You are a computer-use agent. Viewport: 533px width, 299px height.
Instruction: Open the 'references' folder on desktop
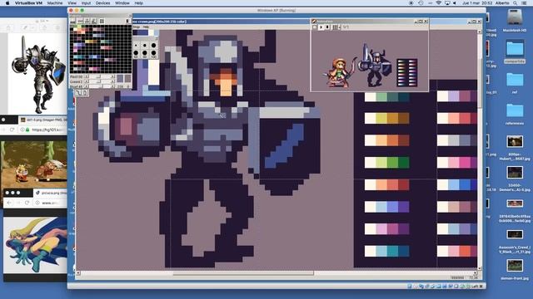coord(515,111)
